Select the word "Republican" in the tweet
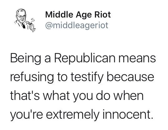This screenshot has height=130, width=168. click(x=85, y=59)
